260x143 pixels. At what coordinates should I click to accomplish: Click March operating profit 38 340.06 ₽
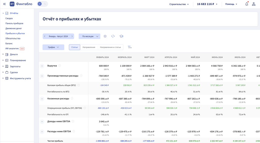pyautogui.click(x=149, y=108)
